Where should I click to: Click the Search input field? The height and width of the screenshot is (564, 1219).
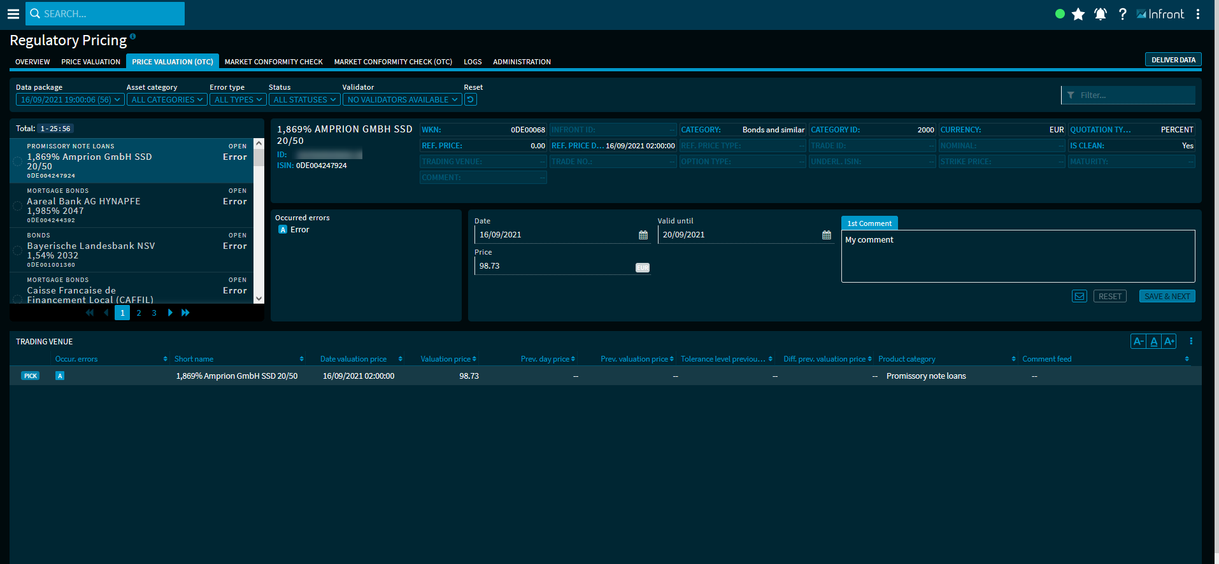pos(105,13)
